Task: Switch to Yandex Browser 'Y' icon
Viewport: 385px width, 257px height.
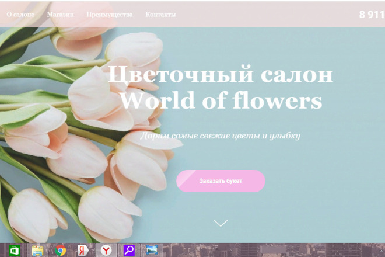Action: [x=106, y=251]
